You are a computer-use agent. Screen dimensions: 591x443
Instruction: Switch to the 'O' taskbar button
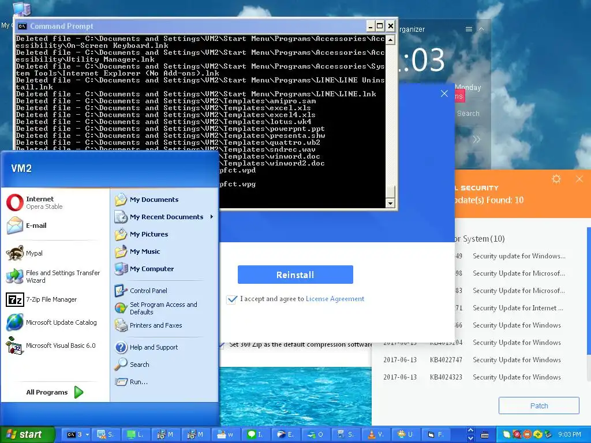point(317,435)
